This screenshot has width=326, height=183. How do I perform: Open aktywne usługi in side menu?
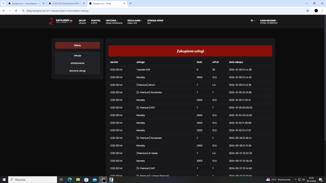coord(77,71)
